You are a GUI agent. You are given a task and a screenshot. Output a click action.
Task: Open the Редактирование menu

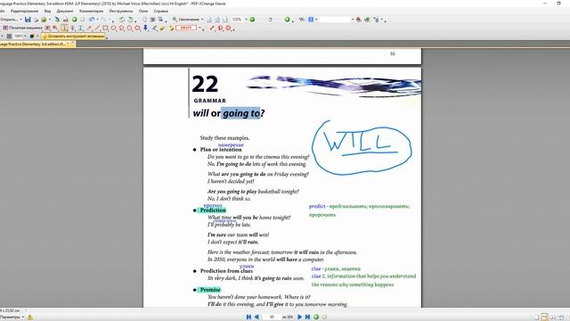(x=24, y=12)
